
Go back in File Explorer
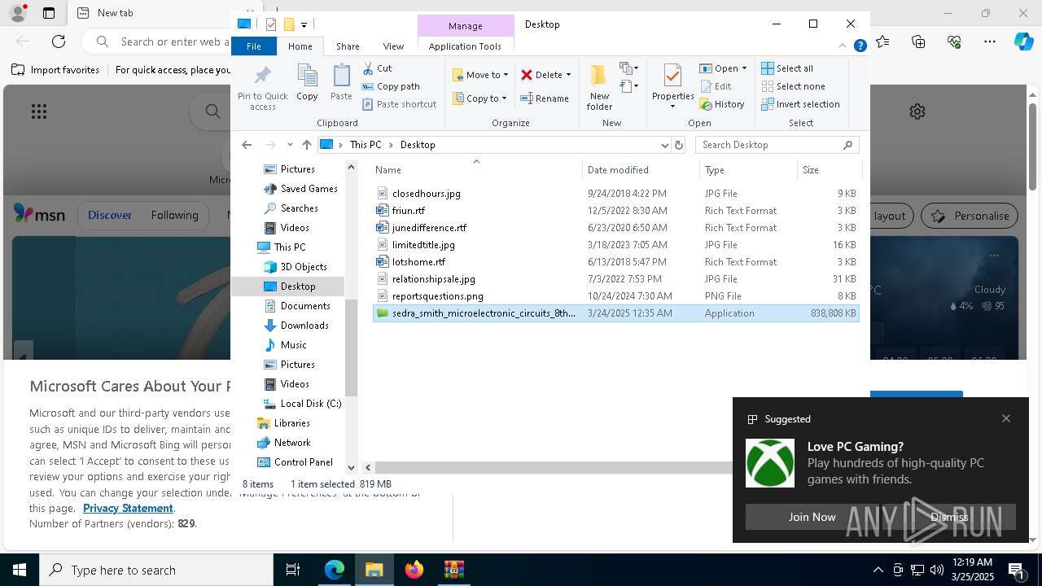coord(247,145)
